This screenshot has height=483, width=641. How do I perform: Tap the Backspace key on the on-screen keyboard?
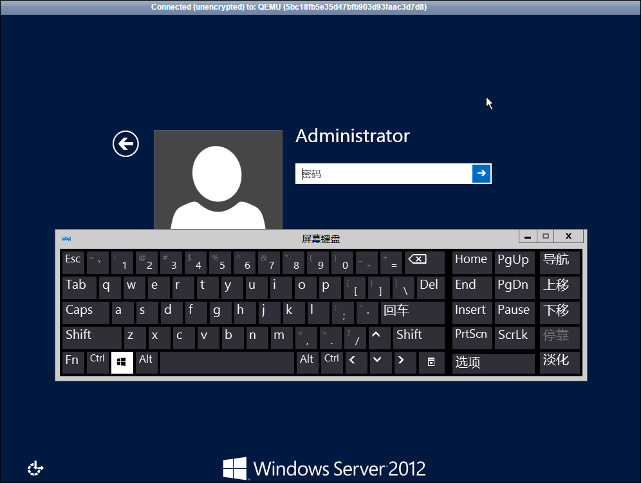tap(424, 262)
